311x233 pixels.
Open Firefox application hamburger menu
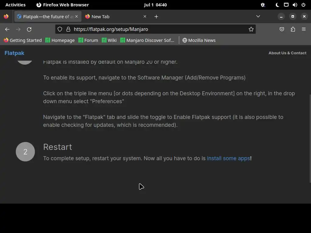click(304, 29)
